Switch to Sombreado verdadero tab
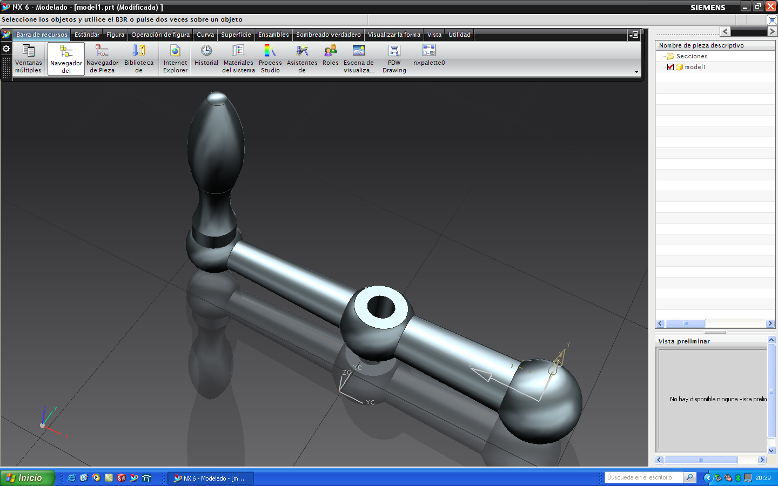This screenshot has height=486, width=778. [x=328, y=35]
